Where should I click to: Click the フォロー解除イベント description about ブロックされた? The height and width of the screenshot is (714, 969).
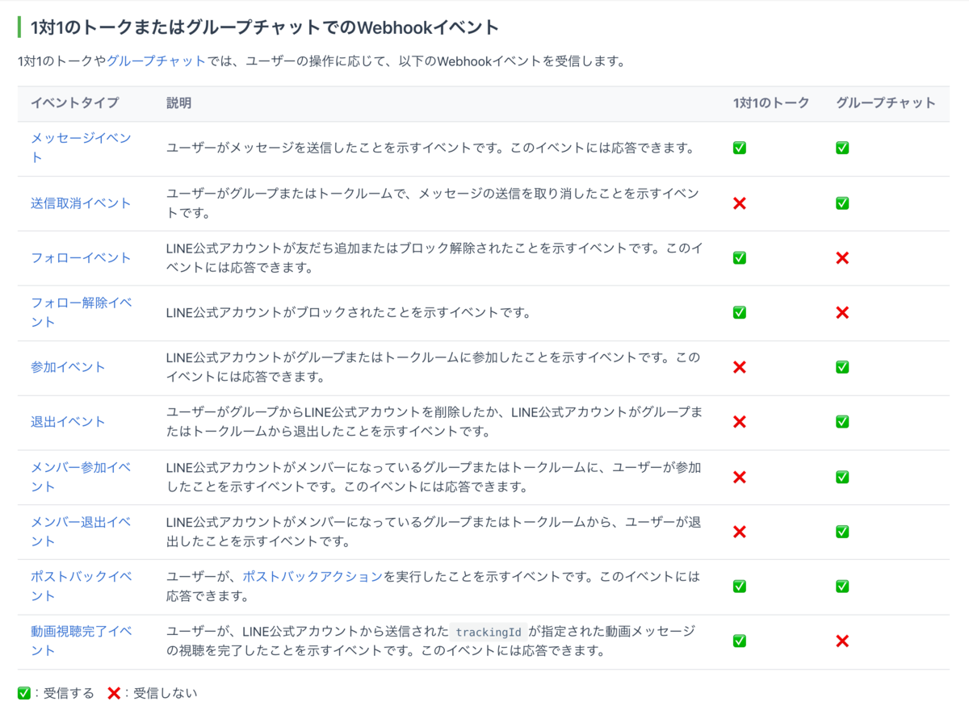coord(348,312)
